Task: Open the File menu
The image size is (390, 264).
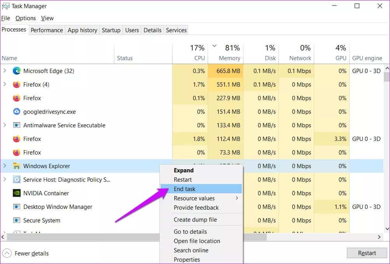Action: point(5,18)
